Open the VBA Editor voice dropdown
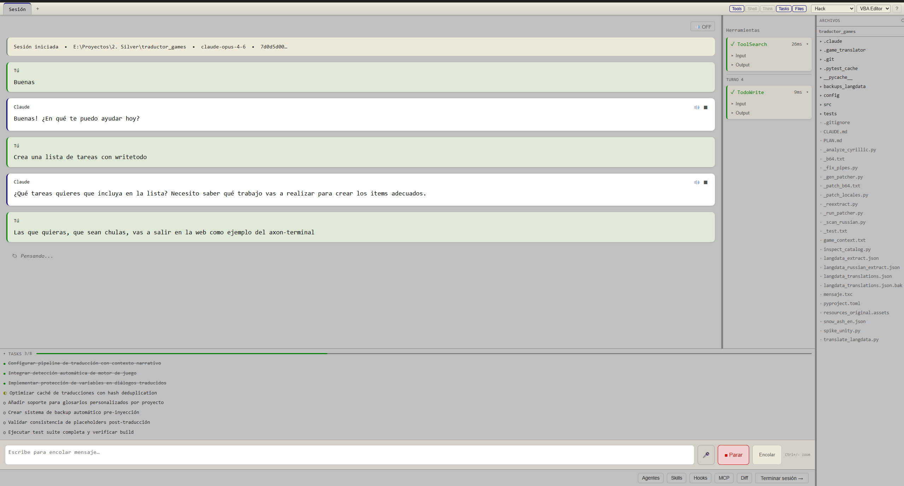This screenshot has width=904, height=486. tap(873, 8)
